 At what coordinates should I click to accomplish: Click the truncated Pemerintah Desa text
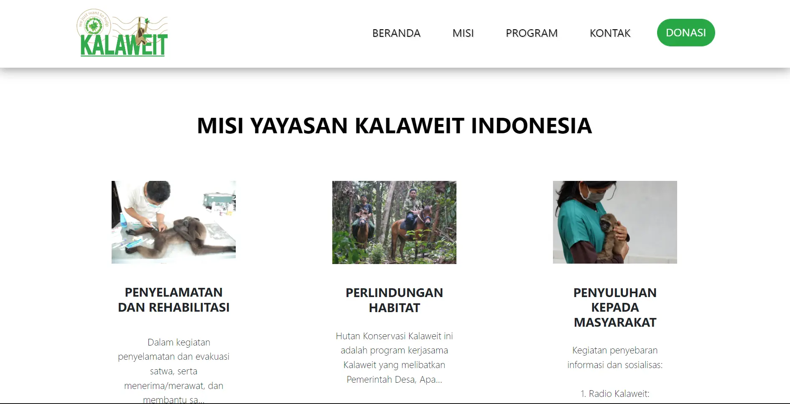tap(394, 379)
